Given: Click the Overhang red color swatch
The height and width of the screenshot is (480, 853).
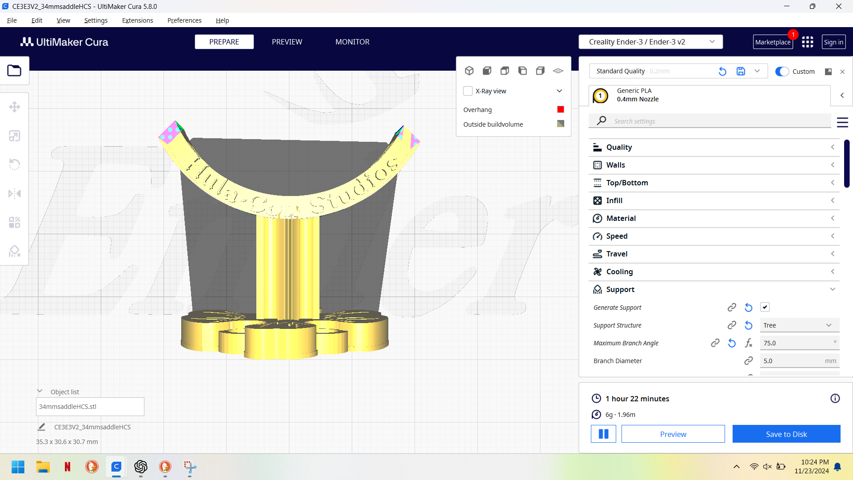Looking at the screenshot, I should [x=561, y=109].
